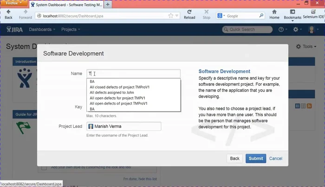
Task: Click the Back button in dialog
Action: pyautogui.click(x=234, y=158)
